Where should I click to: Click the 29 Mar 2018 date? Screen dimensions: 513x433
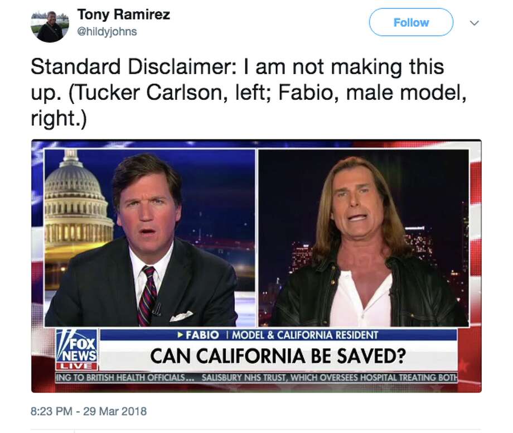[x=115, y=411]
